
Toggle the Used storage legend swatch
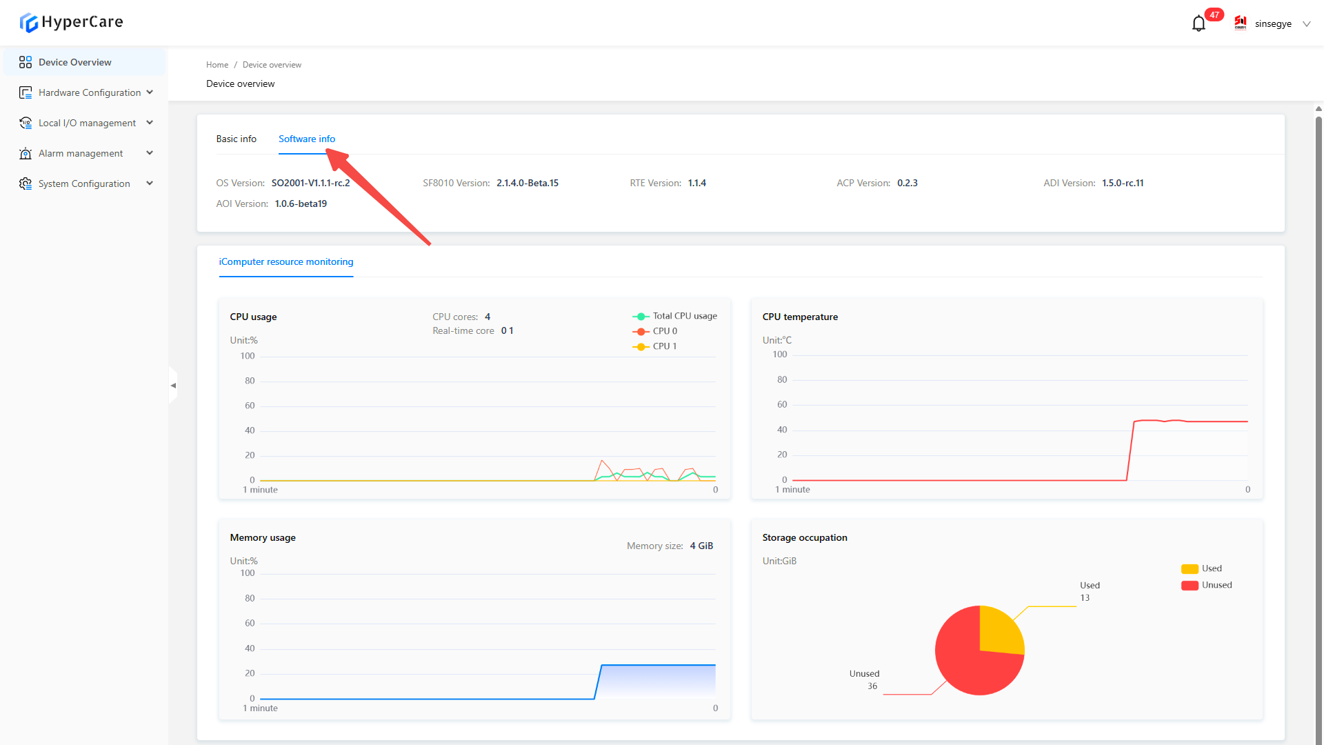1190,569
